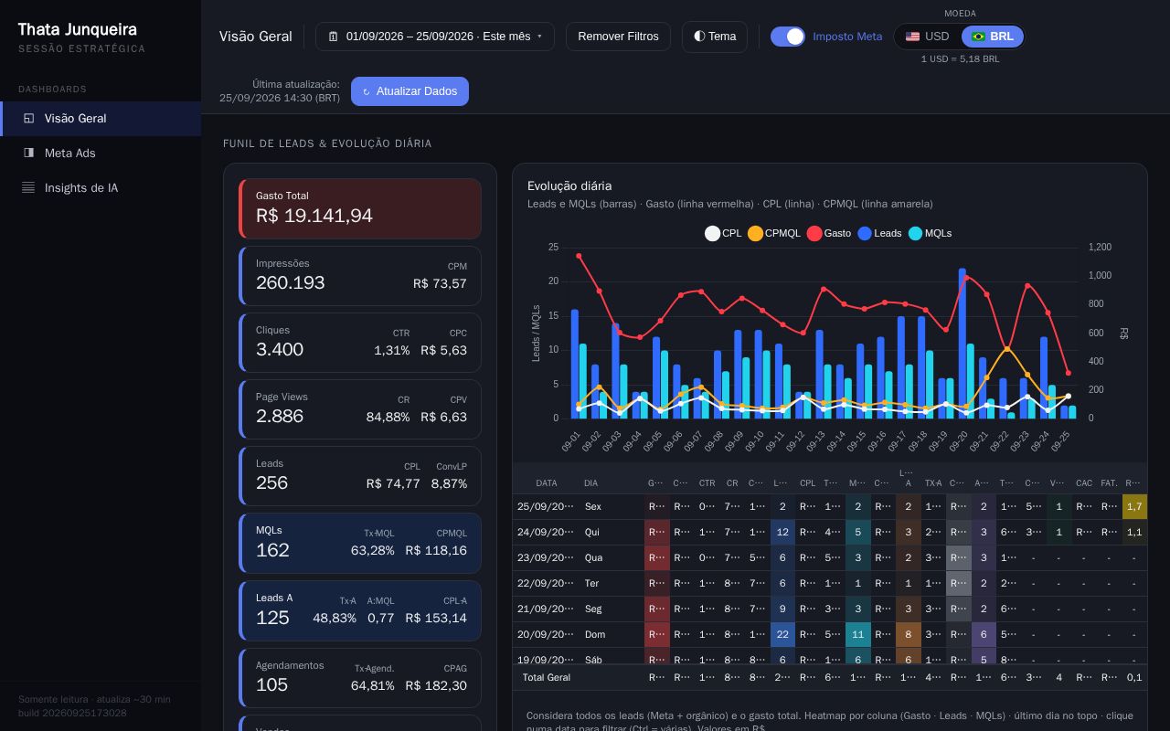1170x731 pixels.
Task: Switch the theme with Tema button
Action: click(x=715, y=37)
